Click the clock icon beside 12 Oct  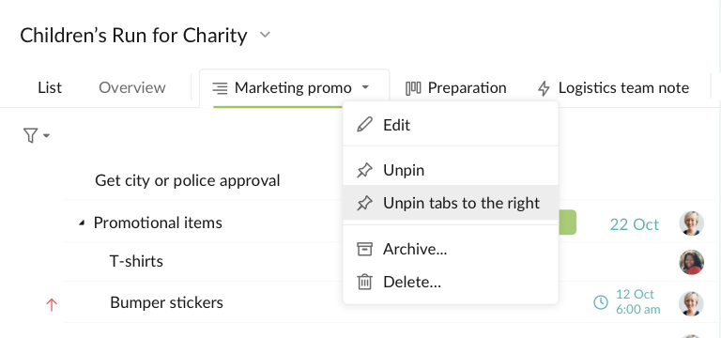[x=601, y=302]
